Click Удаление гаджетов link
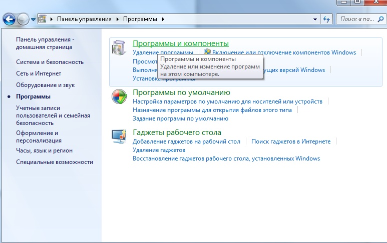This screenshot has width=387, height=243. click(159, 150)
